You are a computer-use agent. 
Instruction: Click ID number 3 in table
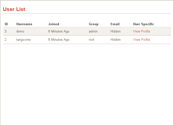tap(6, 31)
